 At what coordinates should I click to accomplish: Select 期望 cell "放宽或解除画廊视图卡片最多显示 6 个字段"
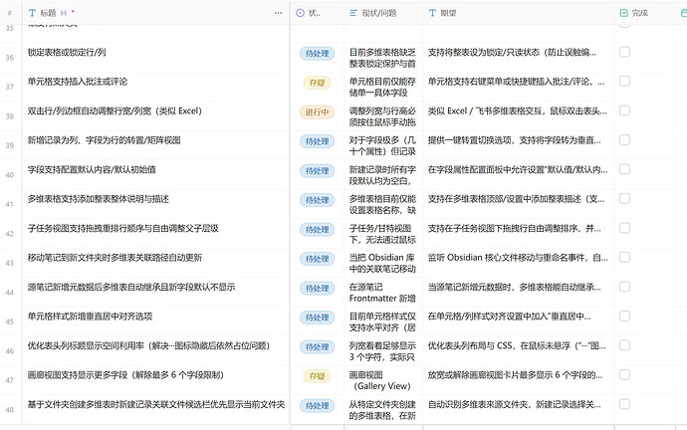516,375
